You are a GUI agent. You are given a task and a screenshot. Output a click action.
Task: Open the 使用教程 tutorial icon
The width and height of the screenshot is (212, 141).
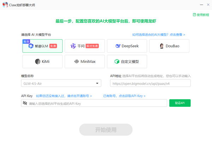click(194, 15)
